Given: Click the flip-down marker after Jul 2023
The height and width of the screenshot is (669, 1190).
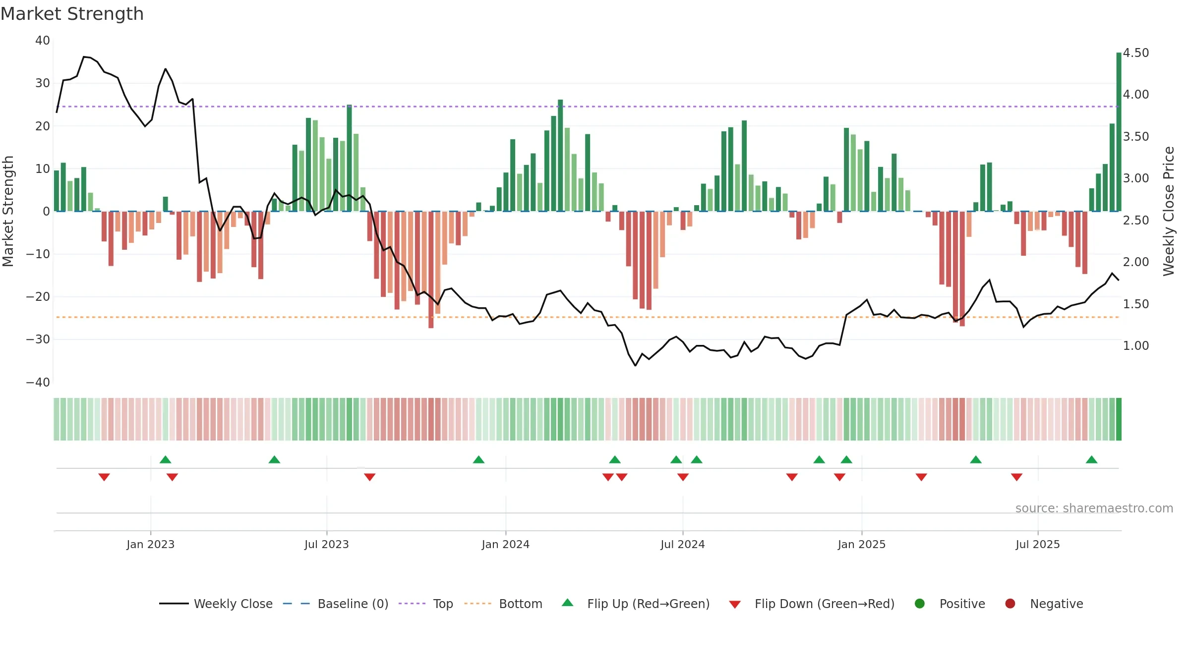Looking at the screenshot, I should click(x=370, y=477).
